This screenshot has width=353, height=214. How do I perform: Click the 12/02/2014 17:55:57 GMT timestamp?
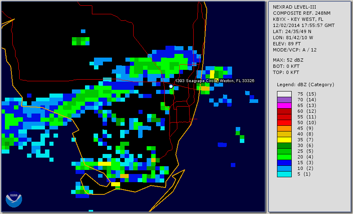304,25
